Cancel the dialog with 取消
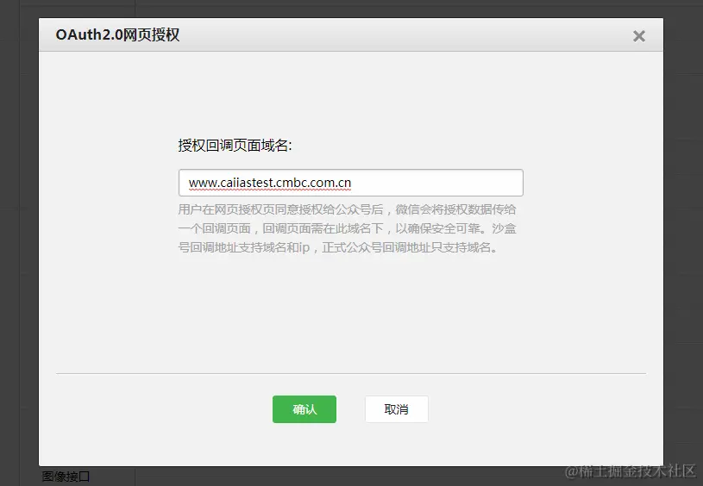The height and width of the screenshot is (486, 703). [396, 409]
